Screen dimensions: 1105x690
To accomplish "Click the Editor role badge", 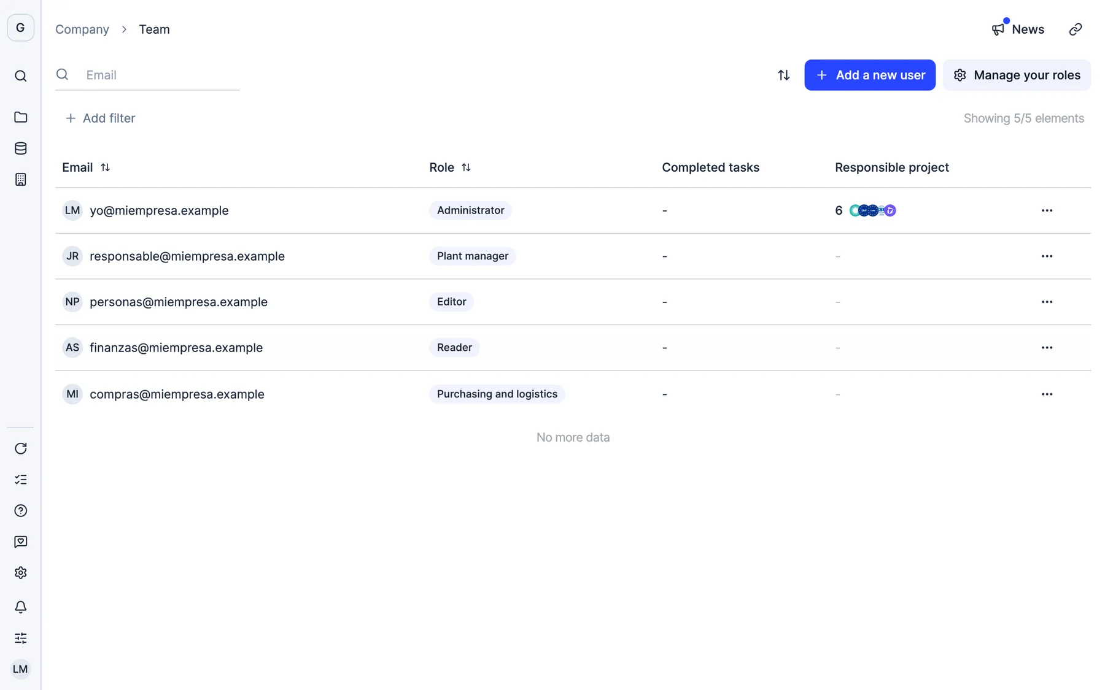I will [451, 302].
